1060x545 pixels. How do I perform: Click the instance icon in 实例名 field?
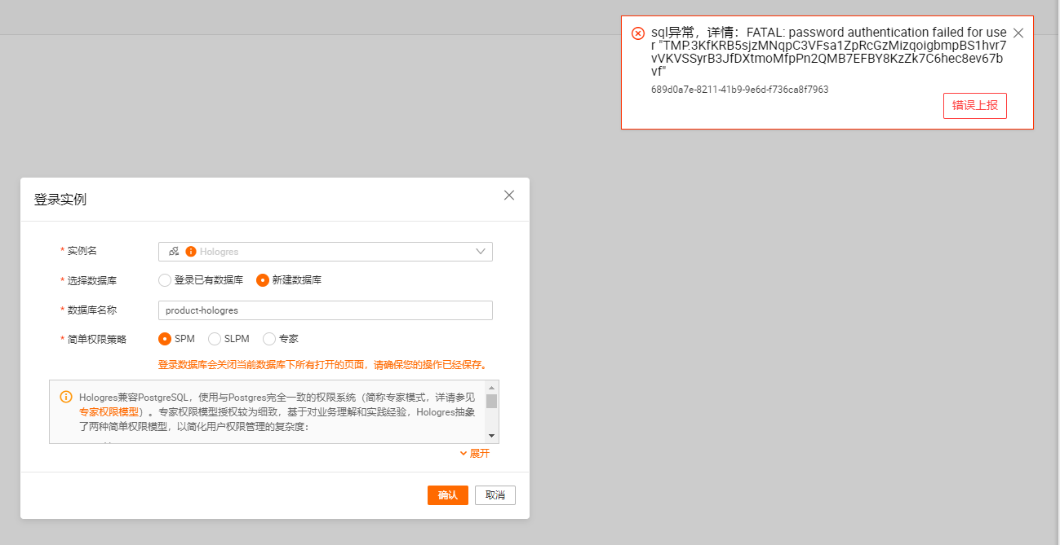click(x=174, y=252)
